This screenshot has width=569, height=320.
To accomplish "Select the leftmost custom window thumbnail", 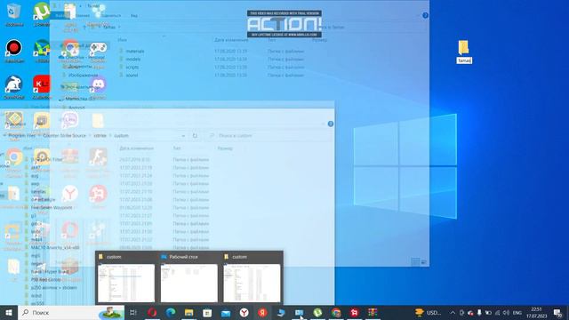I will click(126, 278).
